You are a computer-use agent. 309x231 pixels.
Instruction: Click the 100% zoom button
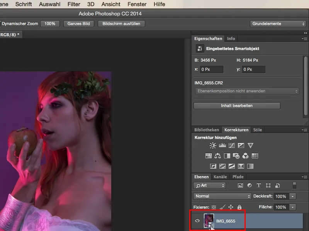pos(50,24)
